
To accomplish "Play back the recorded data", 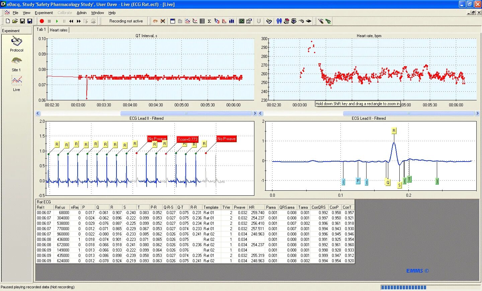I will tap(57, 21).
